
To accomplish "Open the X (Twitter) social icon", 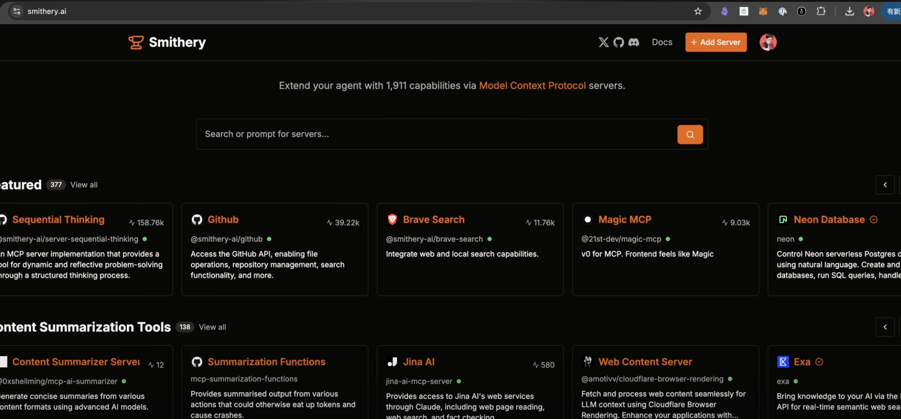I will [603, 42].
